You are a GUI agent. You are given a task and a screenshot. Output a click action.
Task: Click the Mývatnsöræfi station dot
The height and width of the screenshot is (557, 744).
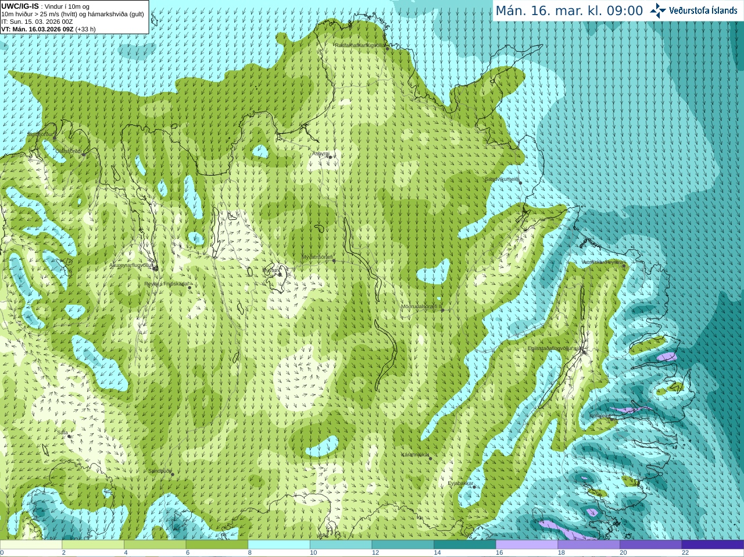(334, 260)
